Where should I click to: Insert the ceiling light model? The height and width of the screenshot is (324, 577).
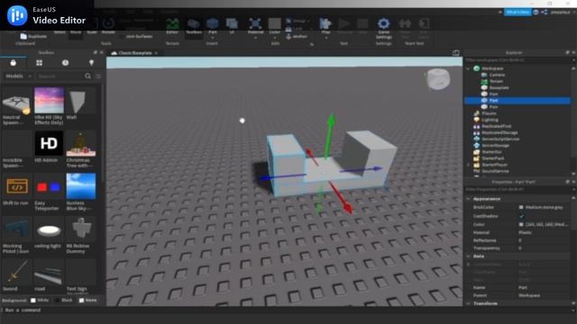click(49, 229)
